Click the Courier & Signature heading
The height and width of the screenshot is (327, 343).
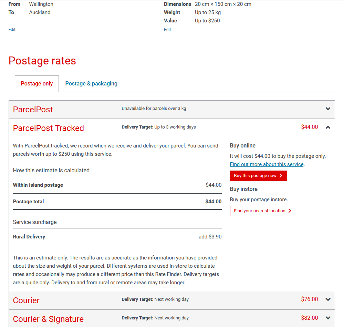point(48,319)
